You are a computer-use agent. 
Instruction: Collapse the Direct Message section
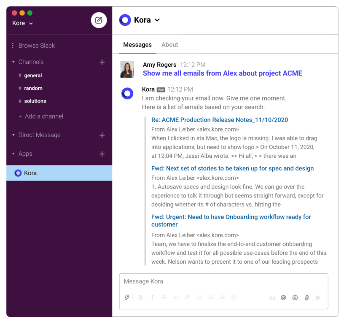[x=13, y=135]
